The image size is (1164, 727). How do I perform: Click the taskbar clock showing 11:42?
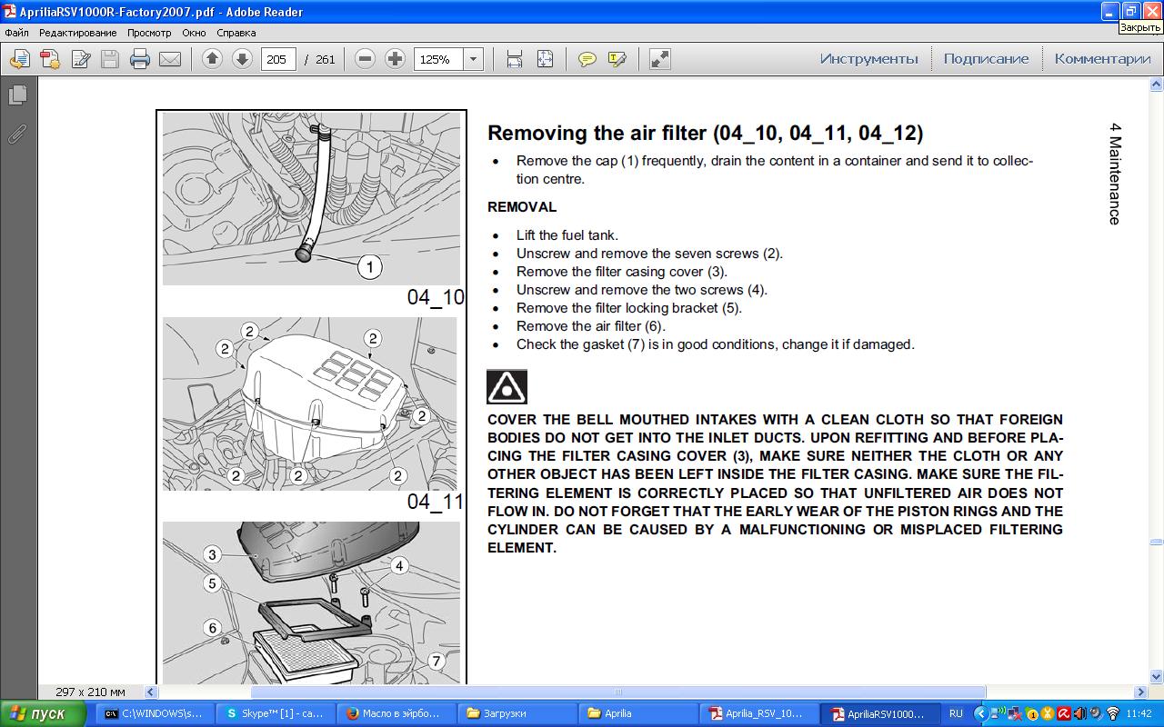click(1139, 714)
